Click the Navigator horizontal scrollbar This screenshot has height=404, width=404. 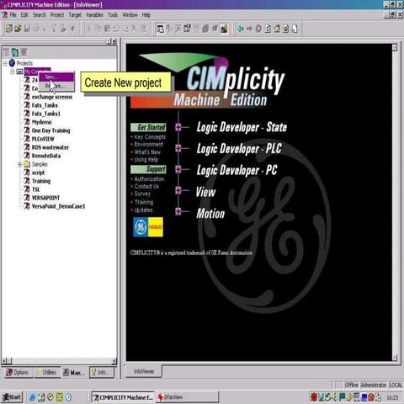[59, 361]
